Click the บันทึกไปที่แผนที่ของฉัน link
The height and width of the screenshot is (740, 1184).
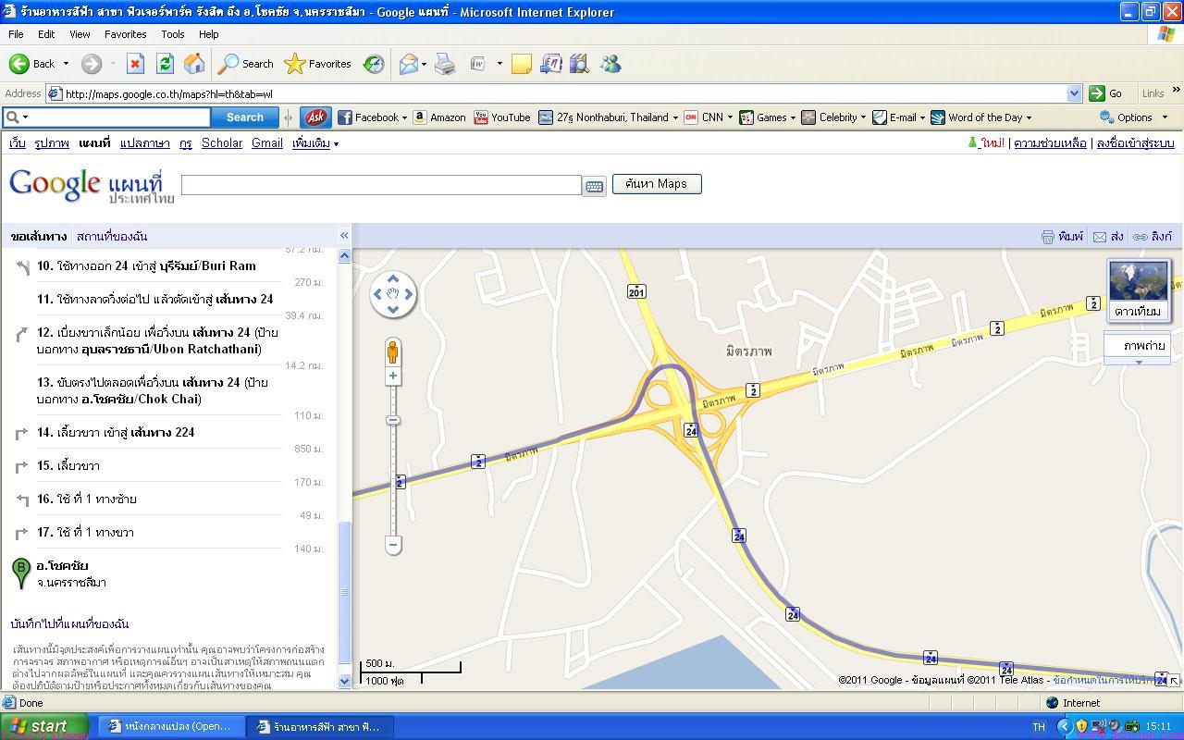click(x=69, y=624)
